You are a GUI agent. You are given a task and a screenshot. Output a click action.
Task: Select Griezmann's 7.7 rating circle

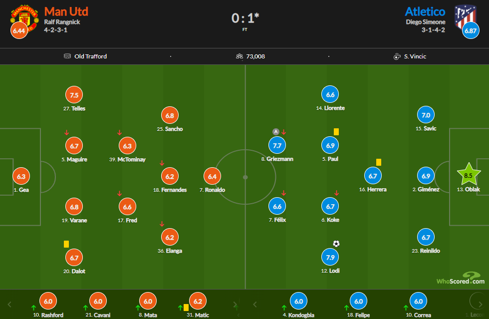pos(277,145)
